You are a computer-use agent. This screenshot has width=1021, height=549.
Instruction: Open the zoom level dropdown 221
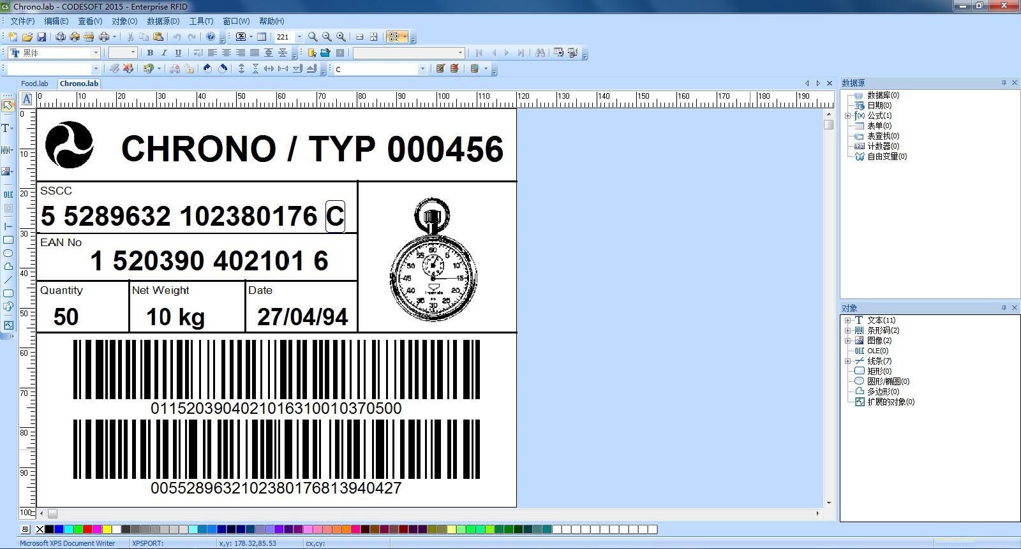pos(299,37)
